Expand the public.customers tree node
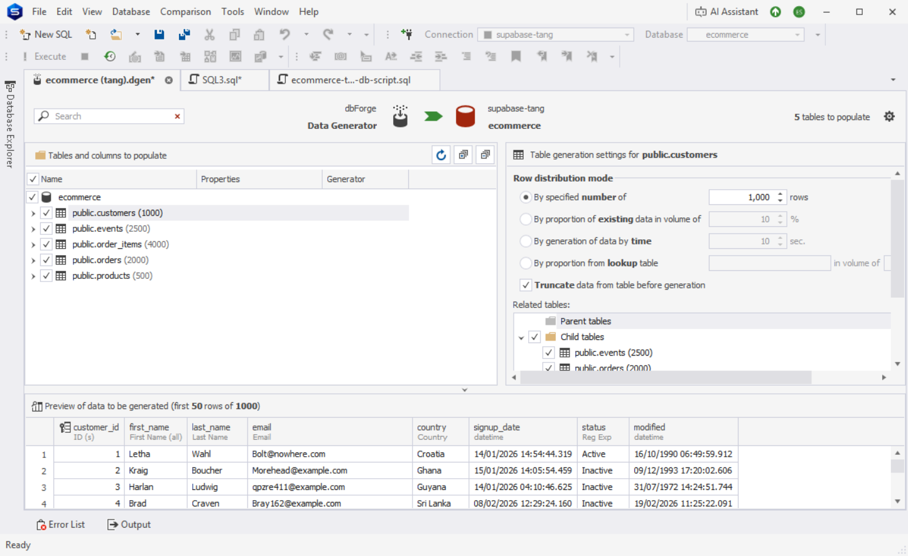 click(33, 213)
